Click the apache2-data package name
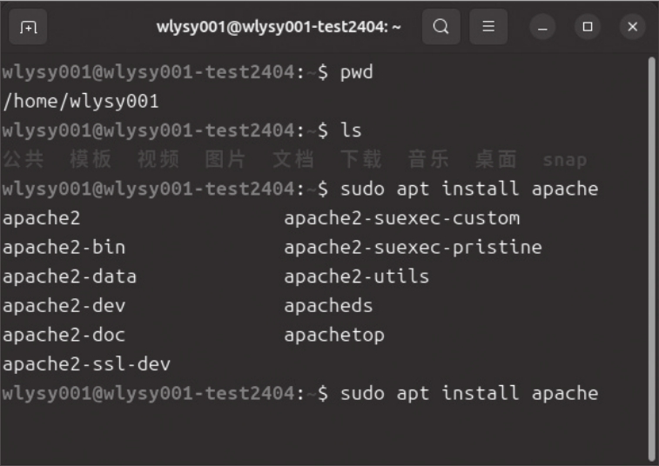The width and height of the screenshot is (659, 466). tap(70, 276)
